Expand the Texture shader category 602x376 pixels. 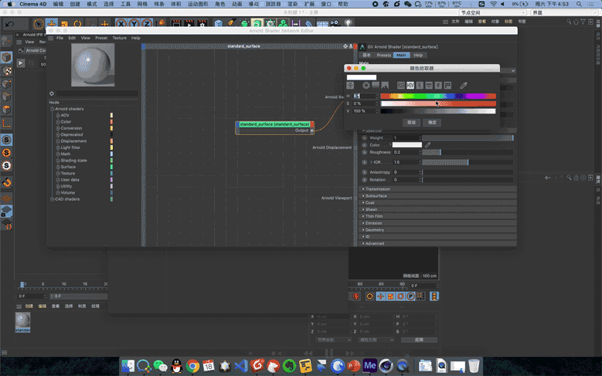point(58,174)
